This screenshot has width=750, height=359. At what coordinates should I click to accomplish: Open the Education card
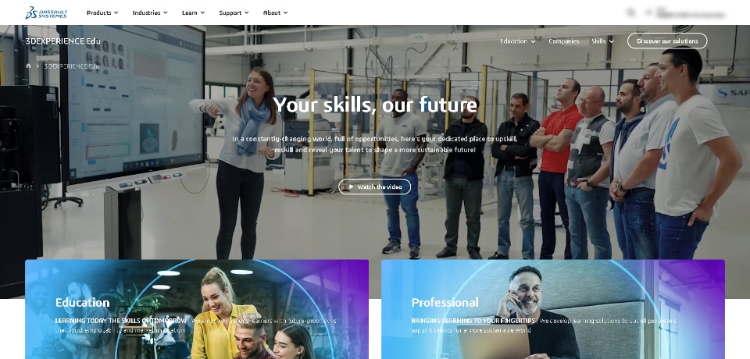[x=197, y=309]
